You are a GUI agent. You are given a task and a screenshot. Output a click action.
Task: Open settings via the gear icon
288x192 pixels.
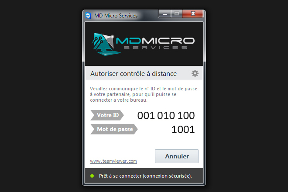point(195,73)
